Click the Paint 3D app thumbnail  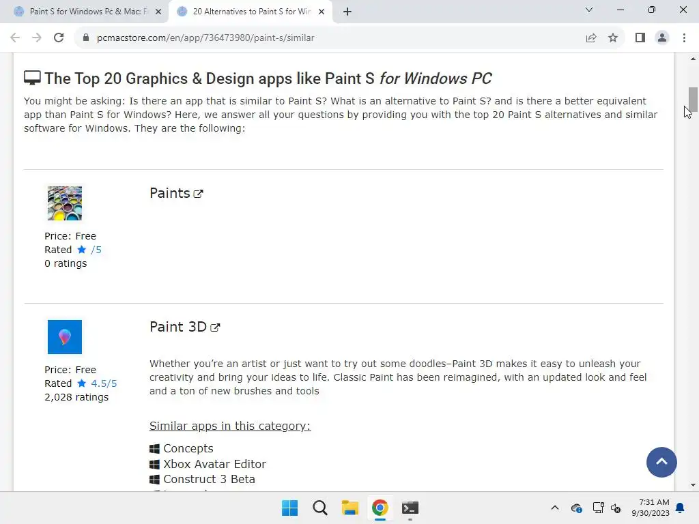coord(65,337)
